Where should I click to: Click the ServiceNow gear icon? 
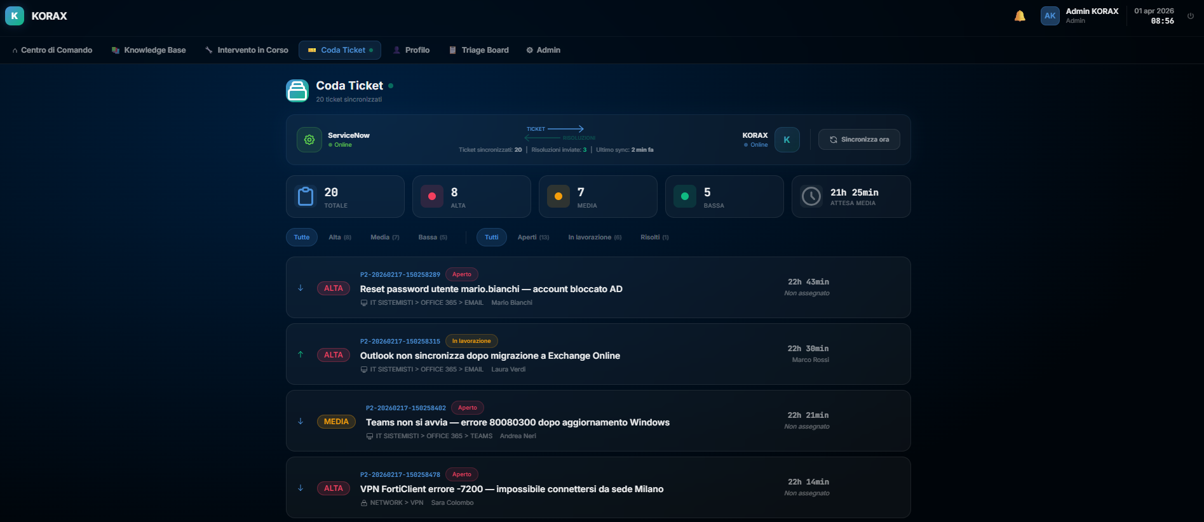click(x=309, y=140)
